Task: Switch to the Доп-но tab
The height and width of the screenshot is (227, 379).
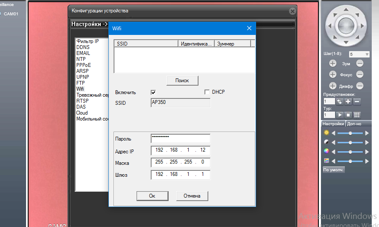Action: (354, 124)
